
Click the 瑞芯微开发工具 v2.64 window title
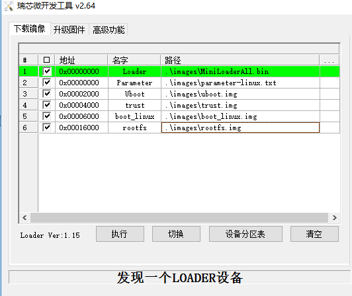(56, 6)
